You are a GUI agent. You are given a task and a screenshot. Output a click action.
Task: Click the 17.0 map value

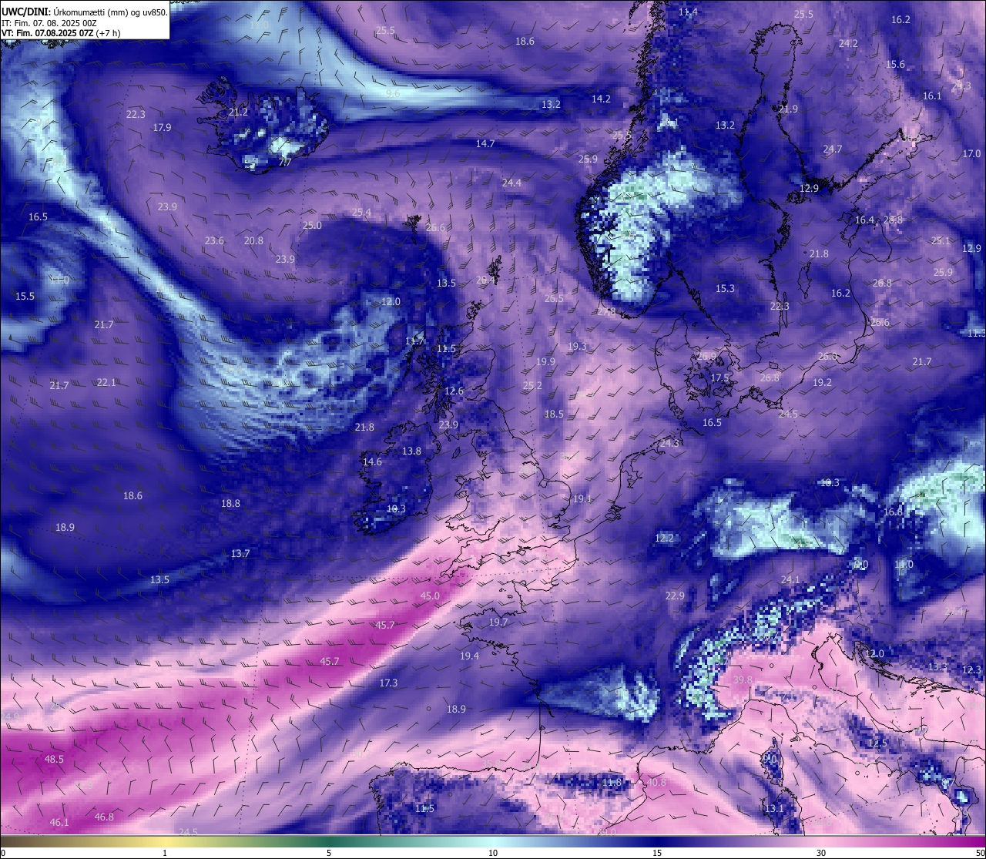click(x=971, y=154)
